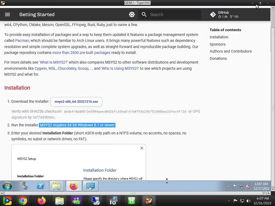Follow the Chocolatey link
The height and width of the screenshot is (206, 275).
point(67,68)
